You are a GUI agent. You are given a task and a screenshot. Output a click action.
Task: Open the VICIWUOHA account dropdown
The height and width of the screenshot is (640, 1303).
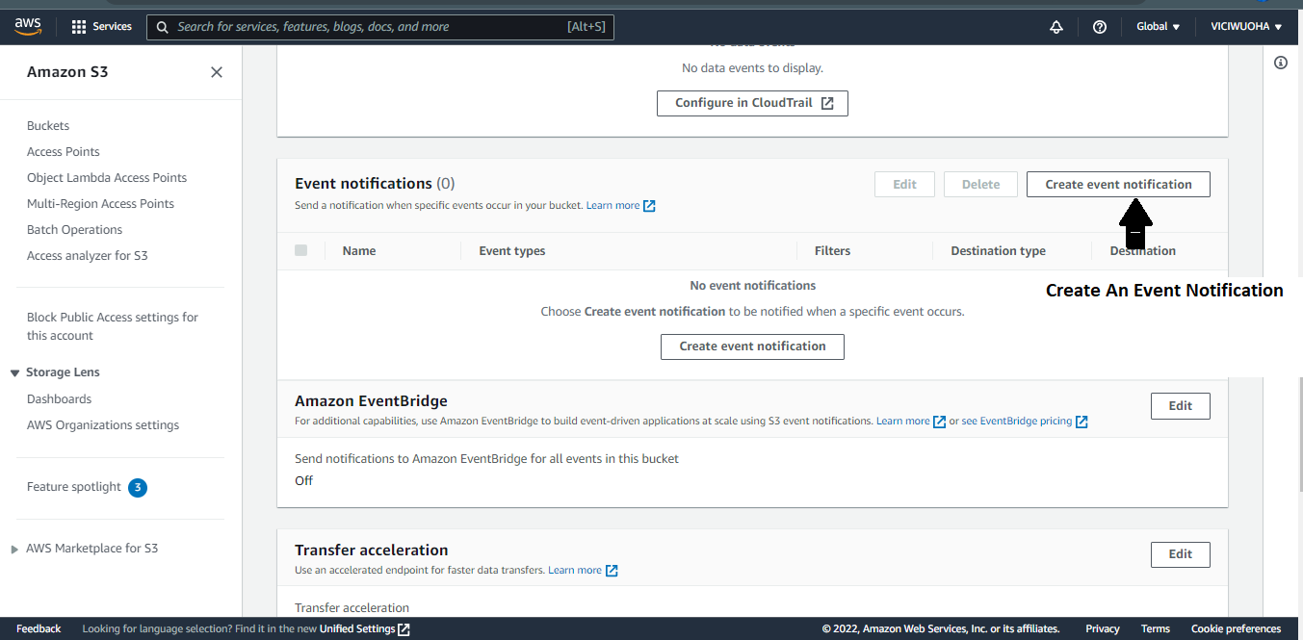tap(1246, 27)
